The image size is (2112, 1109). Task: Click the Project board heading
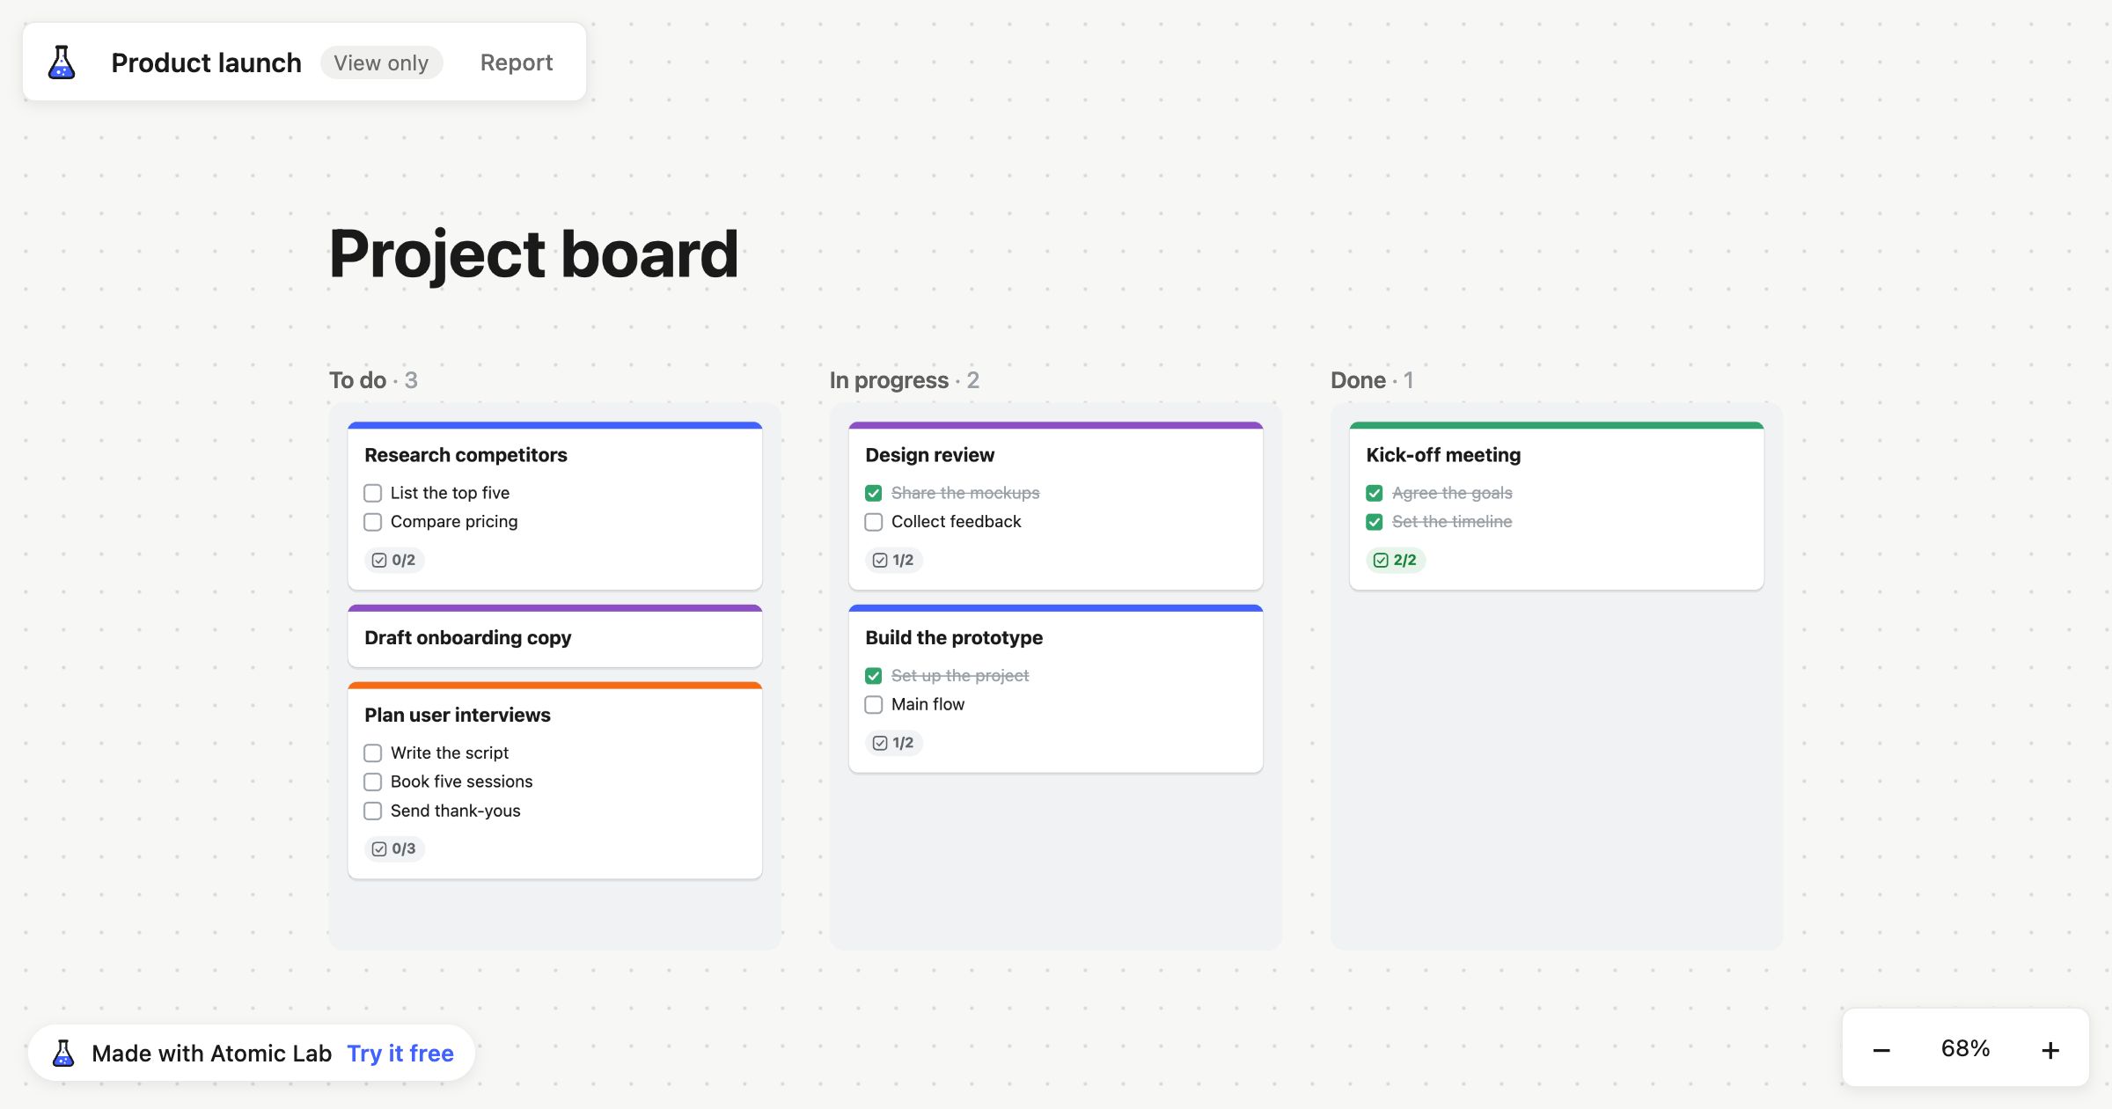click(x=533, y=254)
